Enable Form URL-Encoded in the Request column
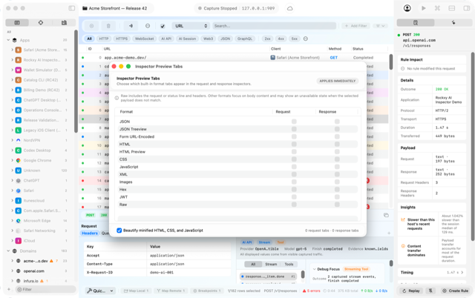Image resolution: width=475 pixels, height=298 pixels. 294,136
